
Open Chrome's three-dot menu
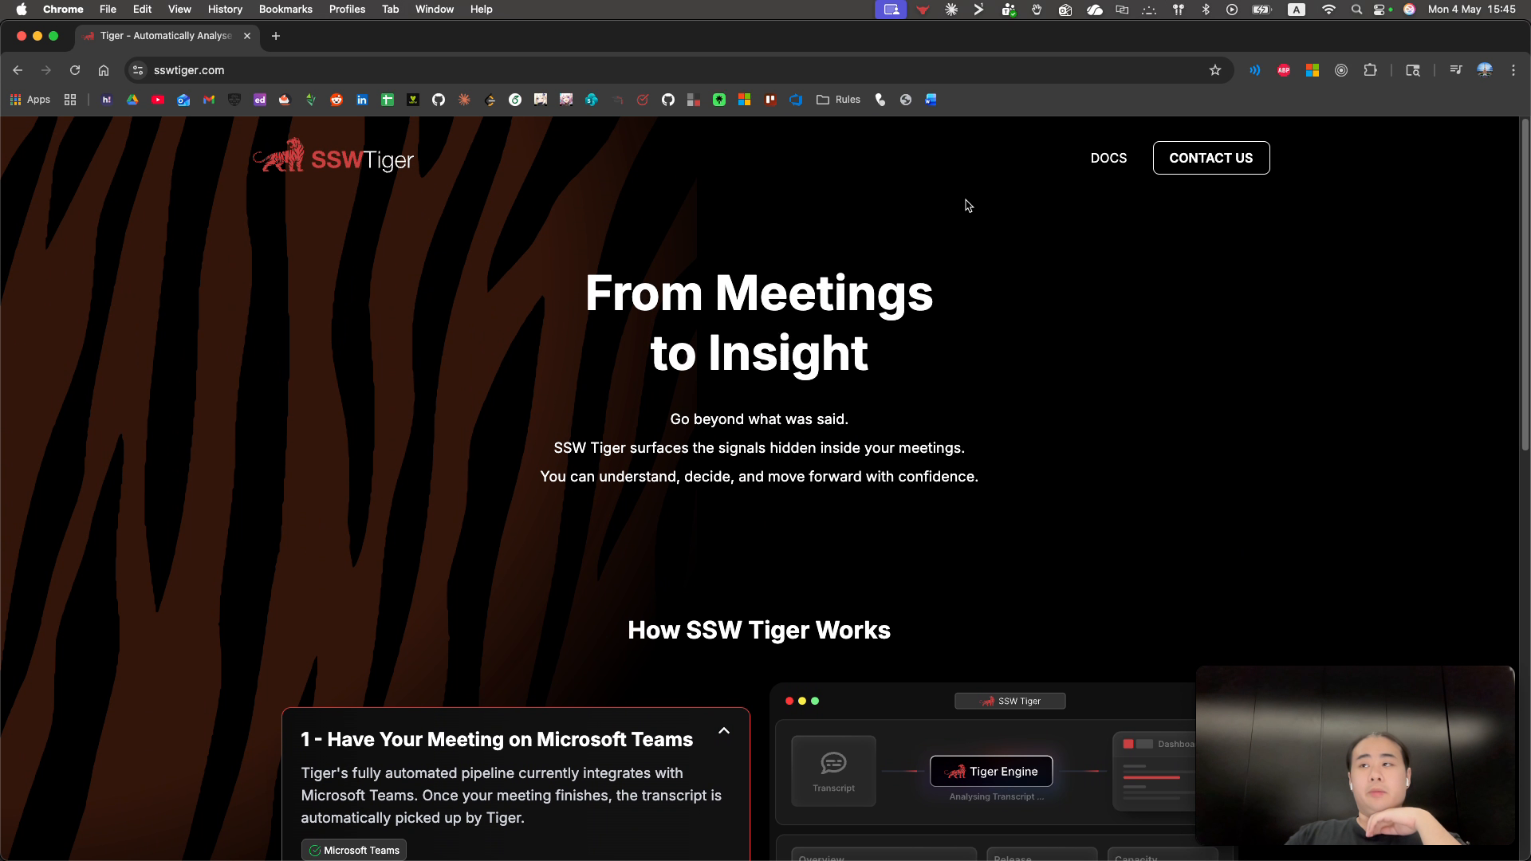1513,70
